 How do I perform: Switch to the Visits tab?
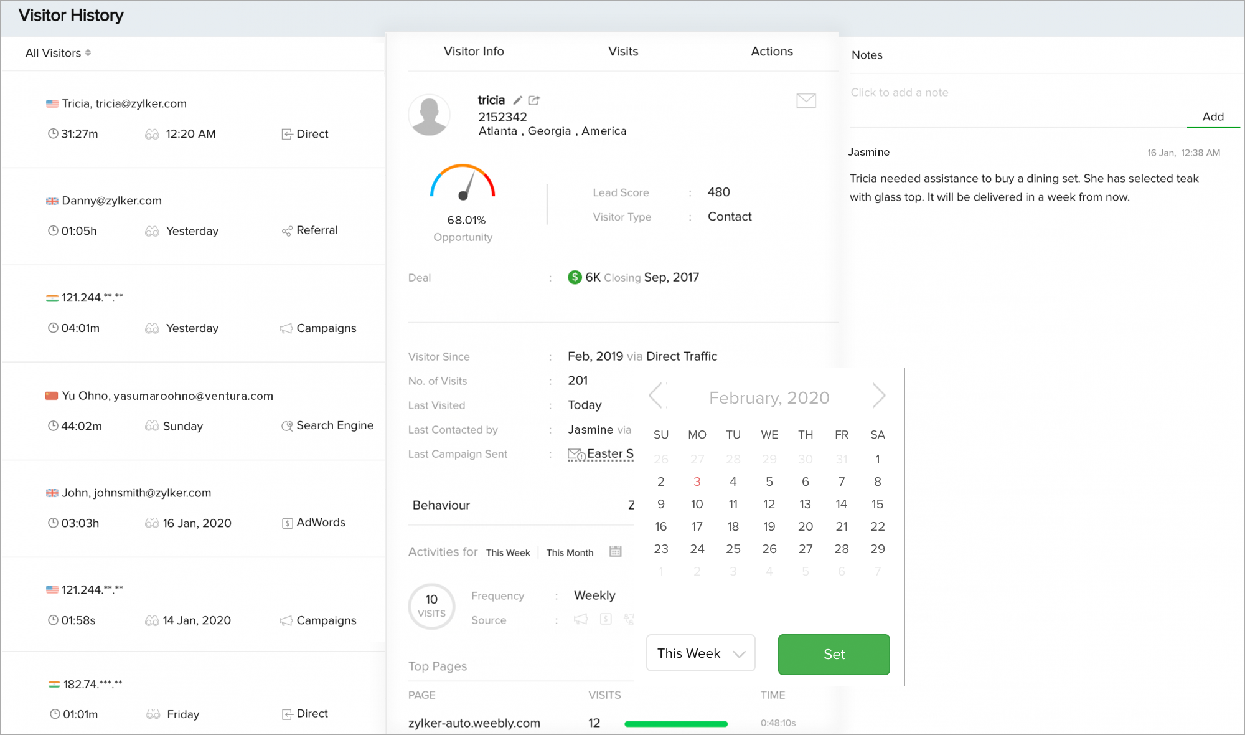click(x=623, y=51)
